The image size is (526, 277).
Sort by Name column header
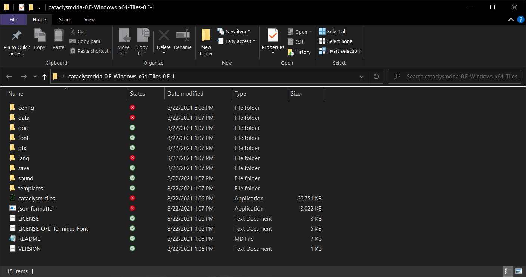16,94
